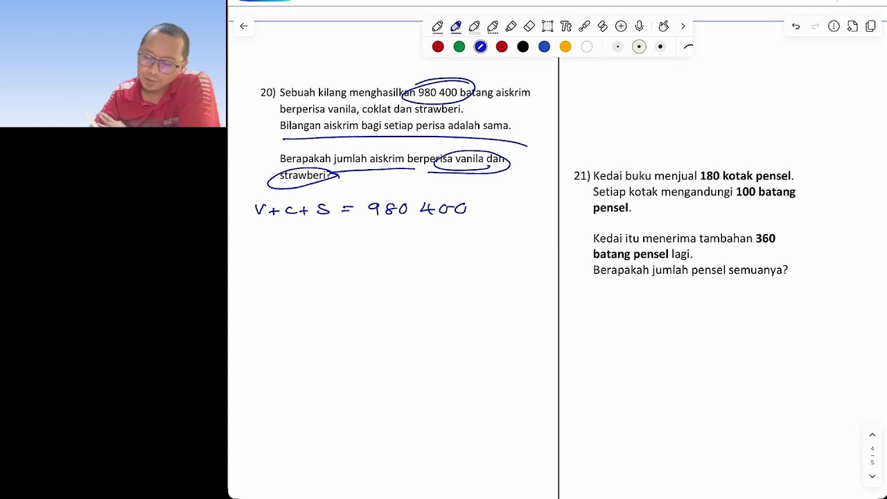Go to next page with down chevron
This screenshot has width=887, height=499.
coord(872,476)
